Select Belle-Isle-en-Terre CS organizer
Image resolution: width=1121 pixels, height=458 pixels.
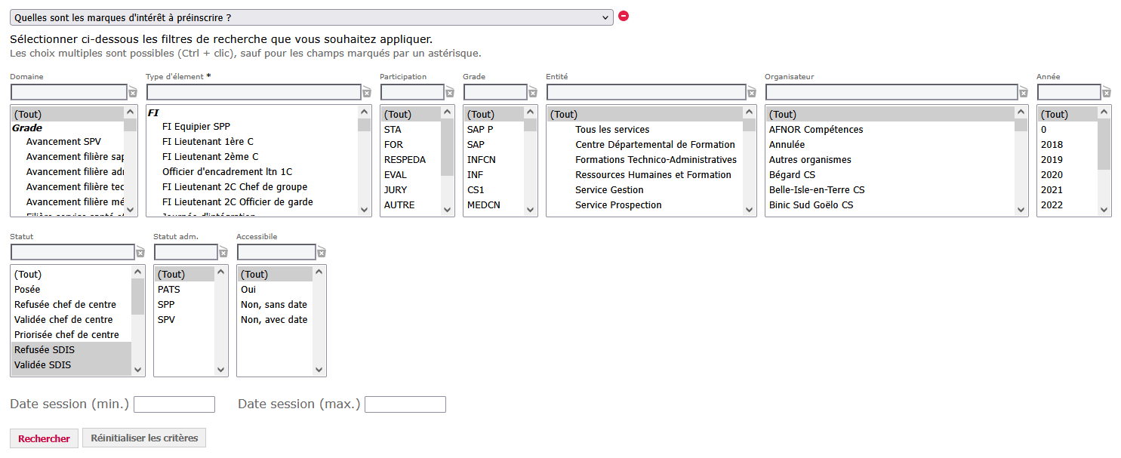(x=891, y=190)
